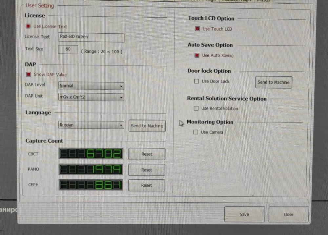Click the Text Size field showing 60

[68, 49]
